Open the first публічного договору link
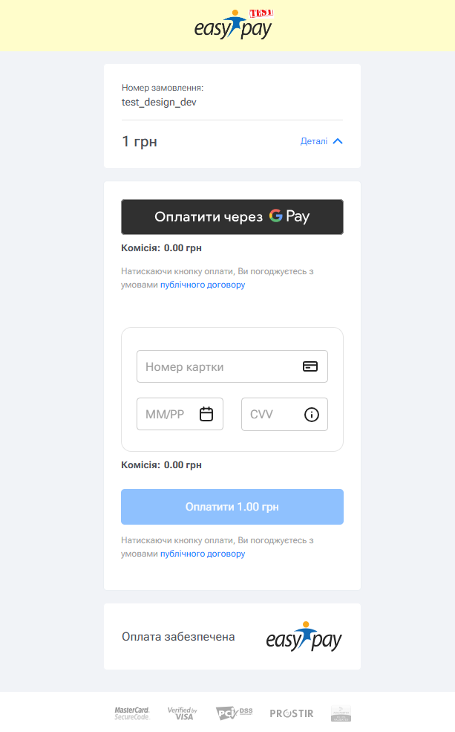 203,285
